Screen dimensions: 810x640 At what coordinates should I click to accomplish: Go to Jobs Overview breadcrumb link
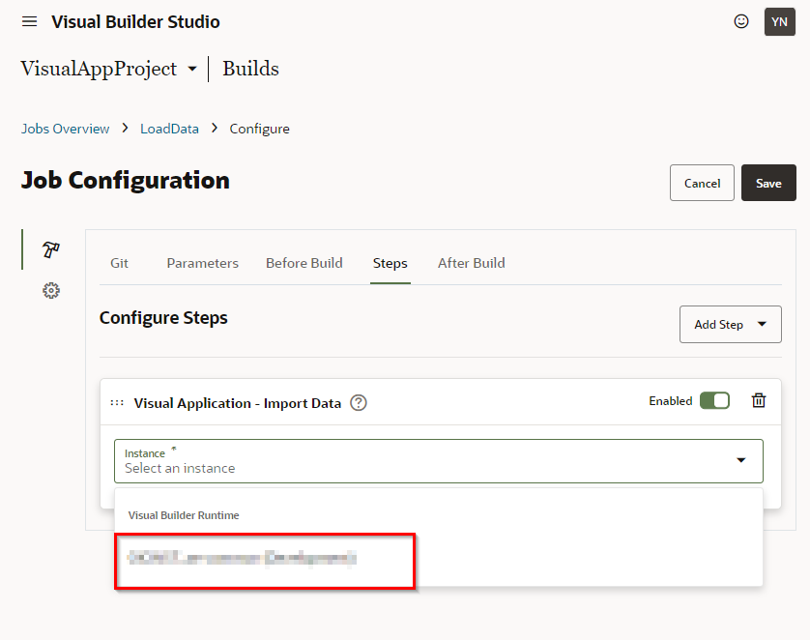point(66,129)
